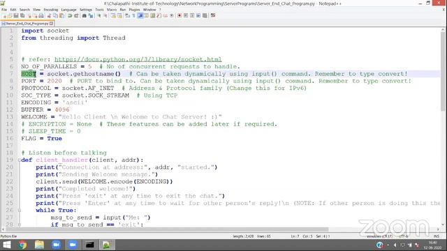Open File Explorer from the taskbar
The image size is (447, 251).
pos(39,245)
